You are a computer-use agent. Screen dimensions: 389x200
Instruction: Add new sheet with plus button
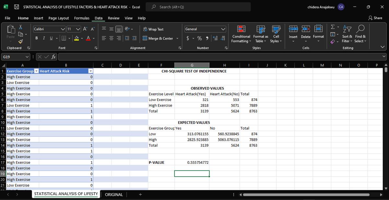click(140, 194)
